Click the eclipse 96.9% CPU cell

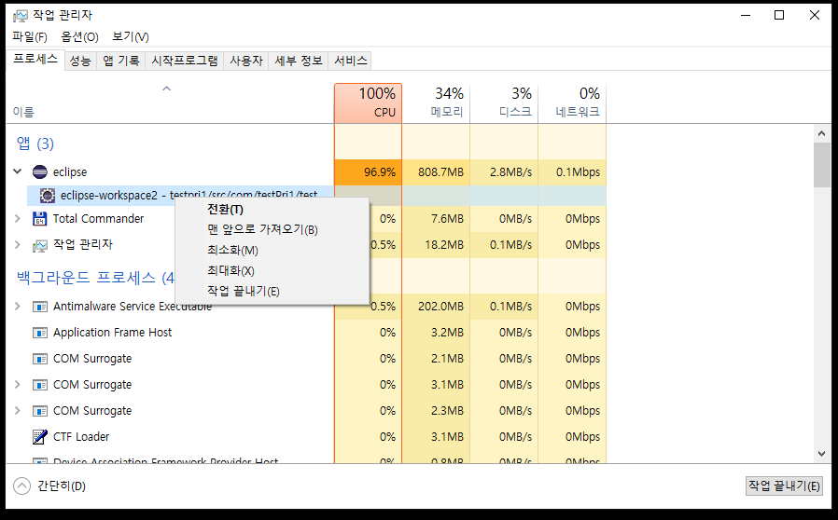[369, 171]
